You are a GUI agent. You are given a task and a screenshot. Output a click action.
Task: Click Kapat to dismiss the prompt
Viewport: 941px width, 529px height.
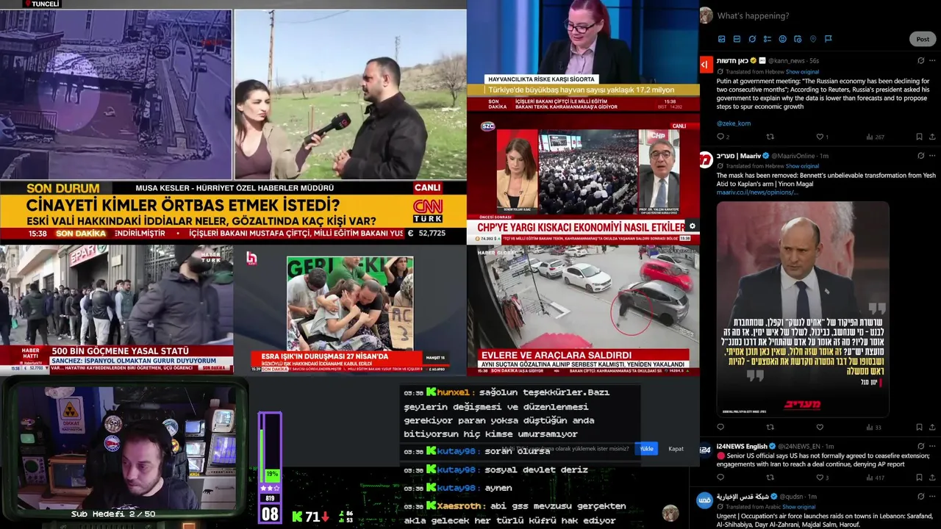(676, 449)
